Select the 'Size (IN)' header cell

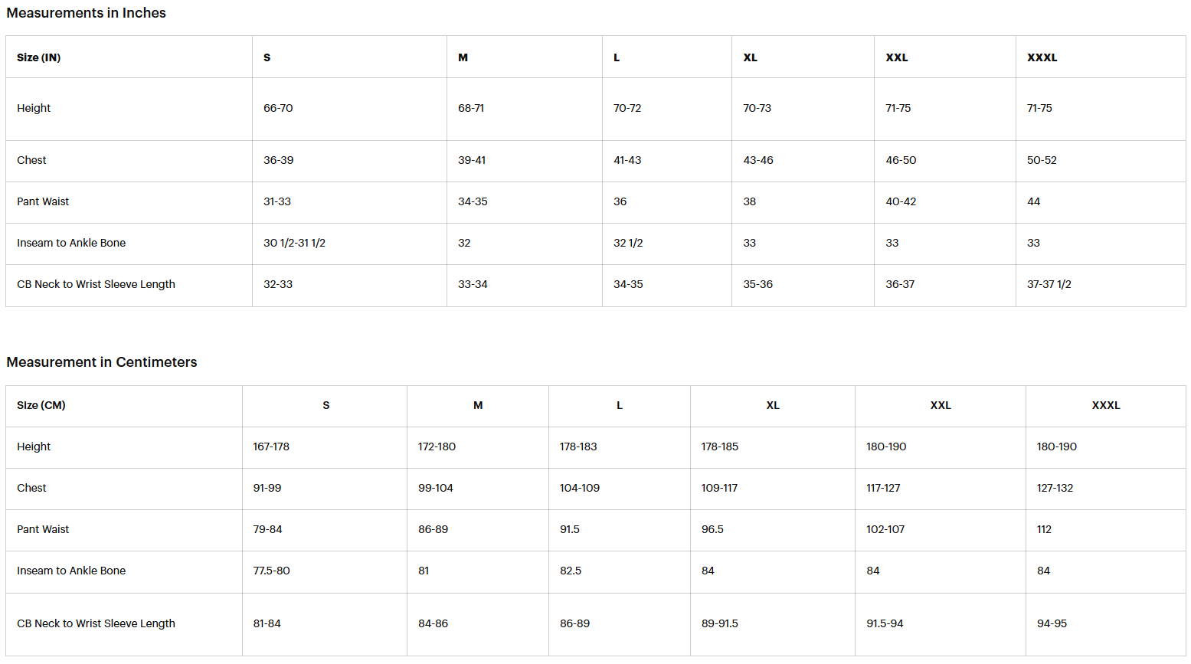click(x=129, y=57)
